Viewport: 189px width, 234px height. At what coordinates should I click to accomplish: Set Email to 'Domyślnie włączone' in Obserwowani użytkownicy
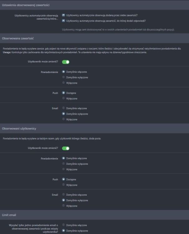point(64,195)
